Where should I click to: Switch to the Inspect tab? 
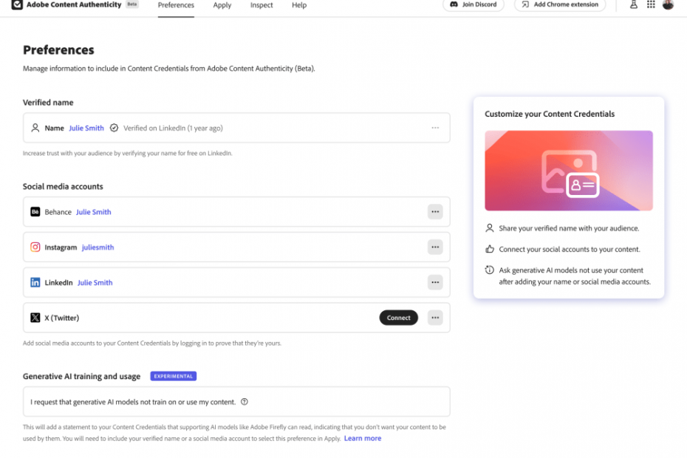[262, 5]
